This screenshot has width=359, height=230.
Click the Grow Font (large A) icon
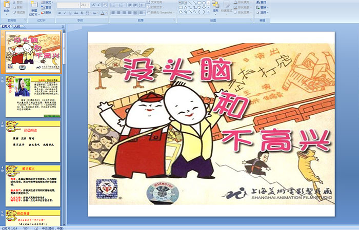[x=94, y=5]
